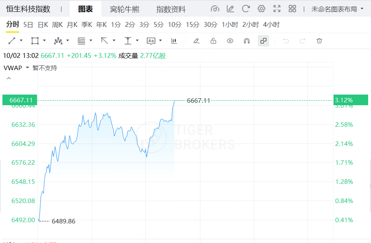This screenshot has width=371, height=243.
Task: Click the pencil edit drawing icon
Action: (196, 41)
